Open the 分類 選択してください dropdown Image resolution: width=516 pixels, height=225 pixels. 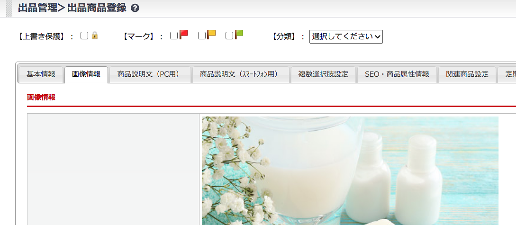point(346,37)
